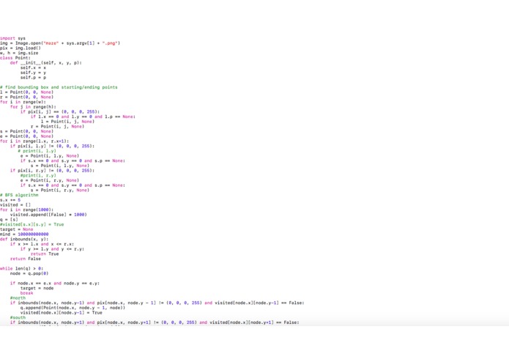The height and width of the screenshot is (362, 509).
Task: Click the '#print(i, r.y)' comment
Action: [38, 175]
